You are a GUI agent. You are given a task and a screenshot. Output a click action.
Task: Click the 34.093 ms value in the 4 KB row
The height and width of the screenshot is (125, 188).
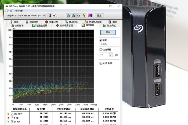pos(88,117)
